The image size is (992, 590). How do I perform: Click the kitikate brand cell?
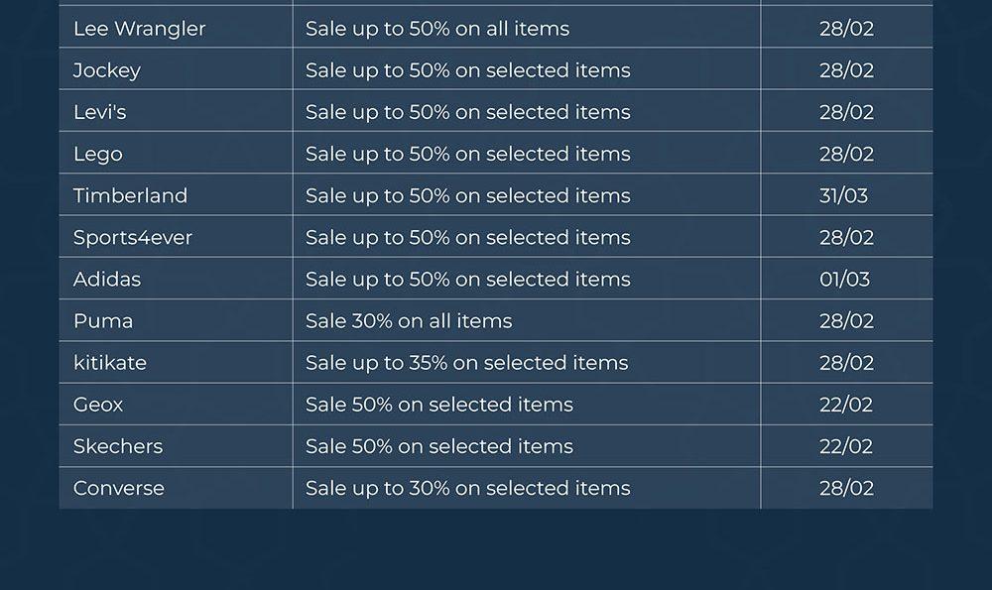[x=110, y=362]
